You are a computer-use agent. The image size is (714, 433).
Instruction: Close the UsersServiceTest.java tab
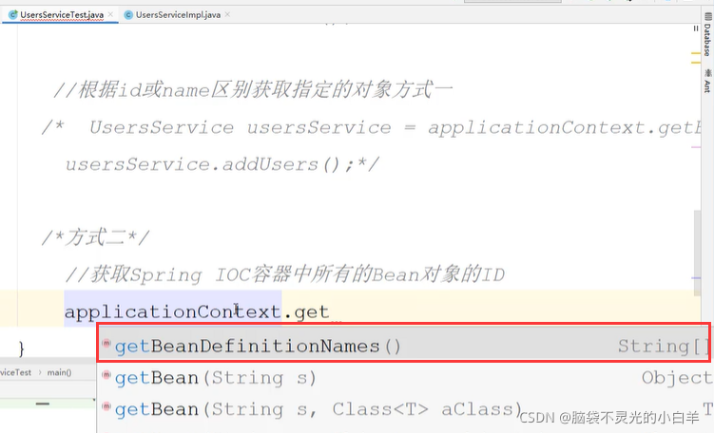point(110,14)
